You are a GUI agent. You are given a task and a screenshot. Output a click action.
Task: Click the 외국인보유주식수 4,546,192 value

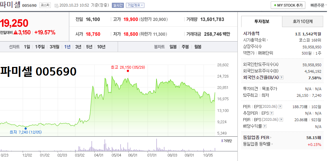click(313, 71)
